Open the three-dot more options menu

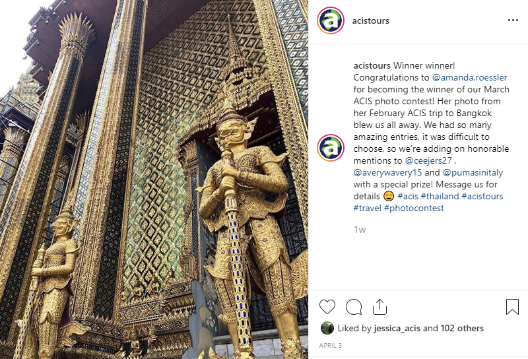[513, 20]
